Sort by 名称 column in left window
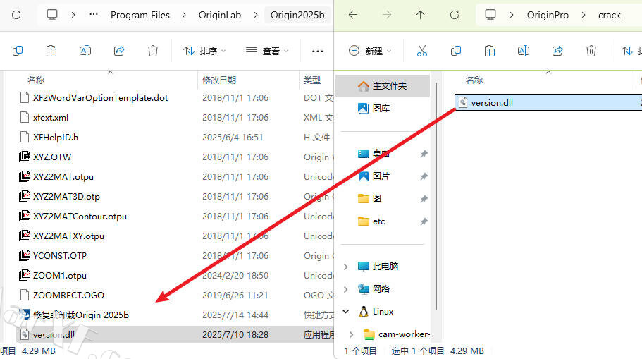The width and height of the screenshot is (642, 359). pyautogui.click(x=36, y=80)
